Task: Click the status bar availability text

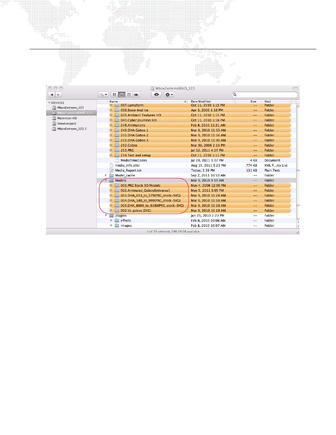Action: pyautogui.click(x=173, y=231)
